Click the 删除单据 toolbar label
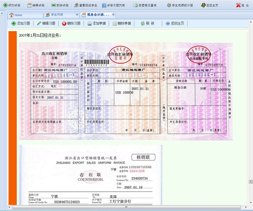The height and width of the screenshot is (211, 253). pos(124,23)
